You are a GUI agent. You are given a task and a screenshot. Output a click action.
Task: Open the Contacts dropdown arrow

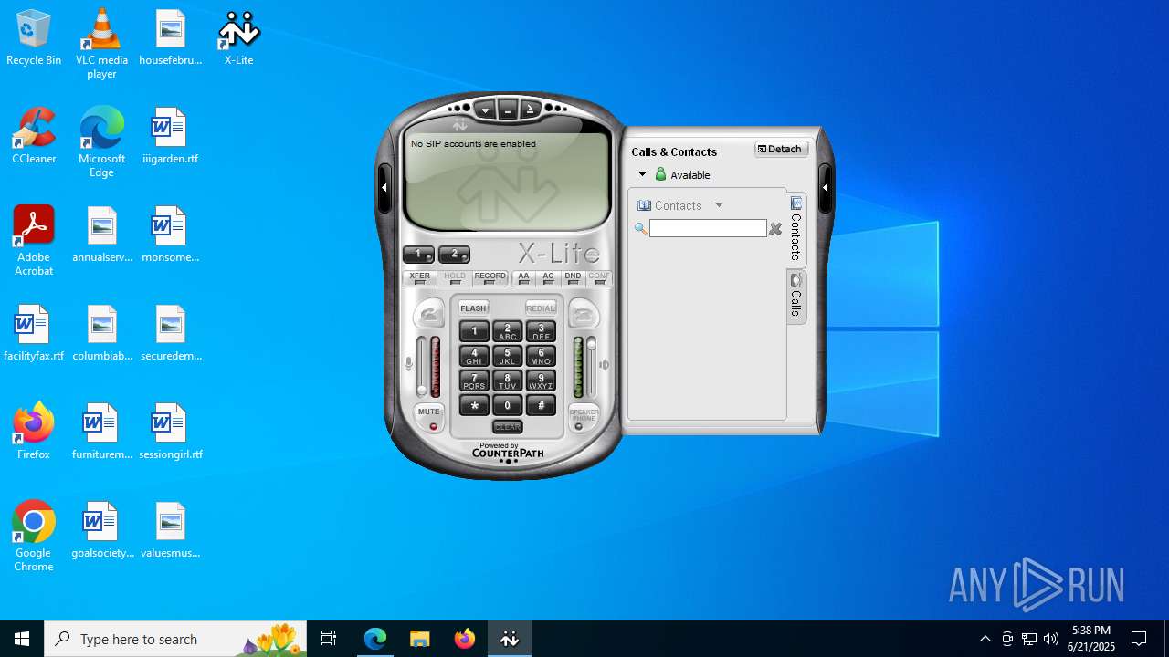tap(719, 205)
